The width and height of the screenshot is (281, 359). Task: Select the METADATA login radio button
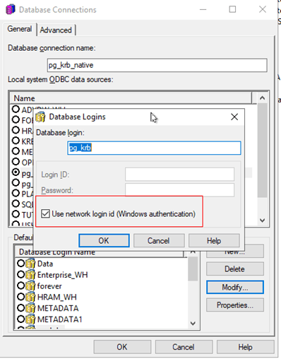coord(21,307)
